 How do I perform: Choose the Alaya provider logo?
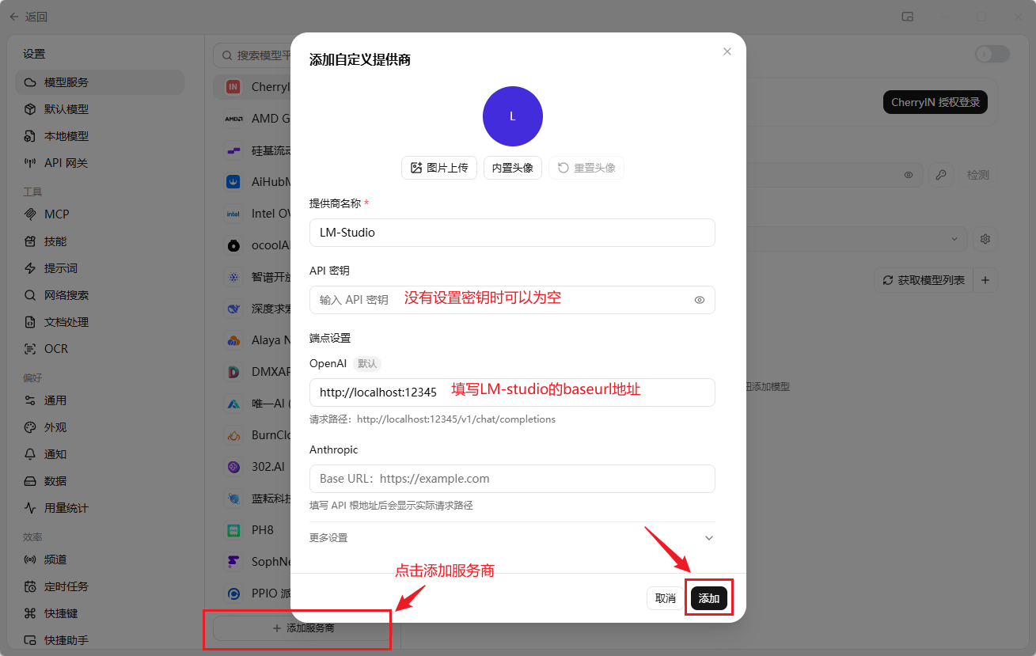coord(233,340)
